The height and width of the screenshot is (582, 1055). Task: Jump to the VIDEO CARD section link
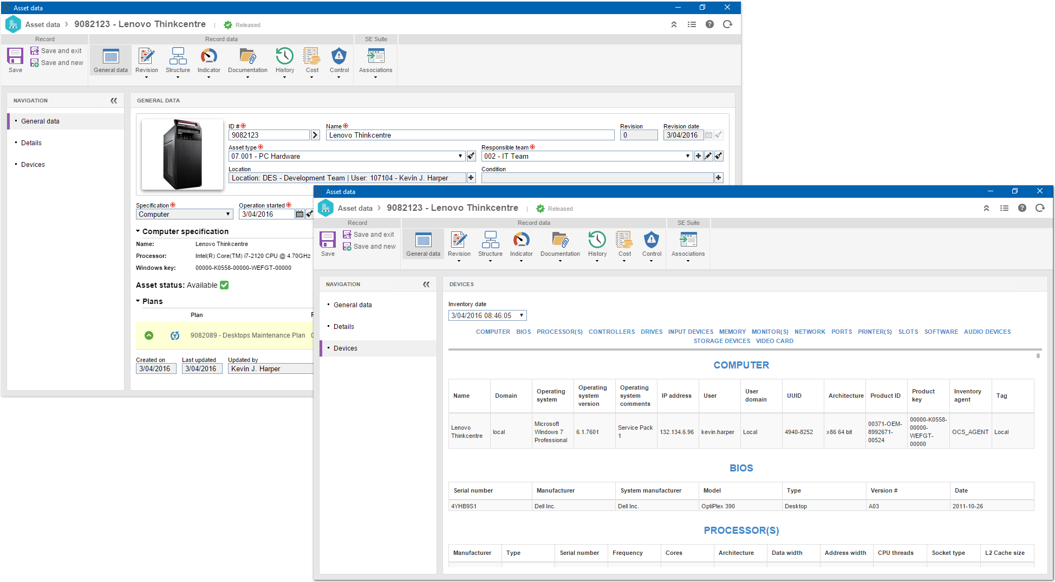[x=774, y=341]
